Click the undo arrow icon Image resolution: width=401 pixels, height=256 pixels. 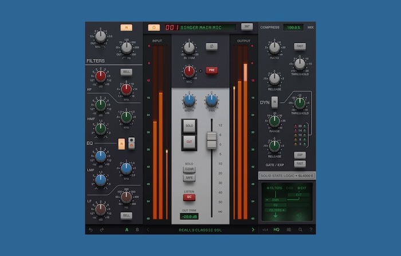(91, 230)
